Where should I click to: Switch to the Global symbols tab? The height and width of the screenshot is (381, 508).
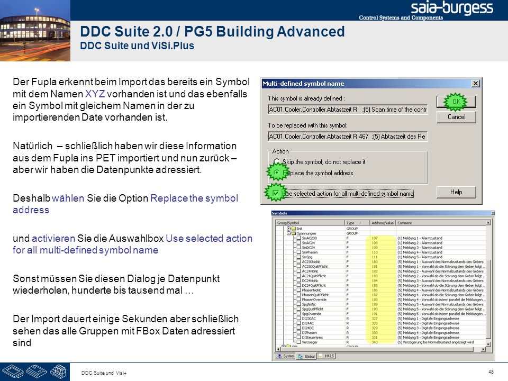click(306, 356)
